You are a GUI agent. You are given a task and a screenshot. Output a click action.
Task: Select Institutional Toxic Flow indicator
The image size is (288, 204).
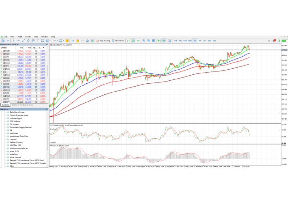click(19, 136)
